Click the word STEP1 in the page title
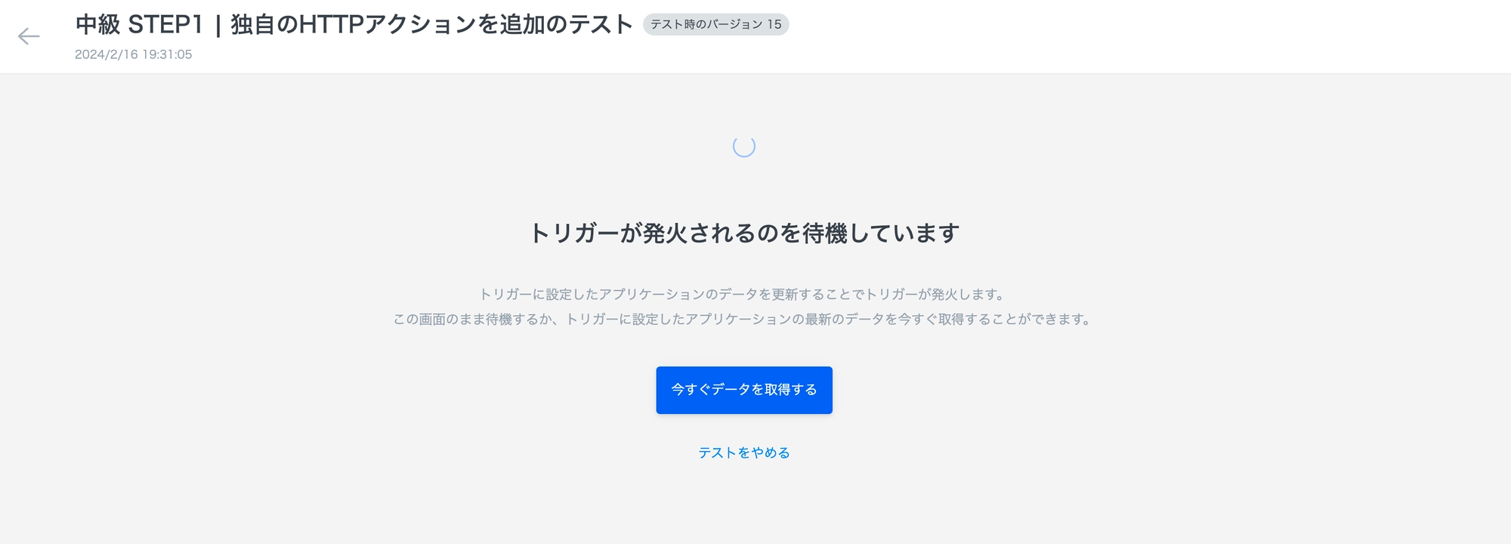 (x=165, y=24)
